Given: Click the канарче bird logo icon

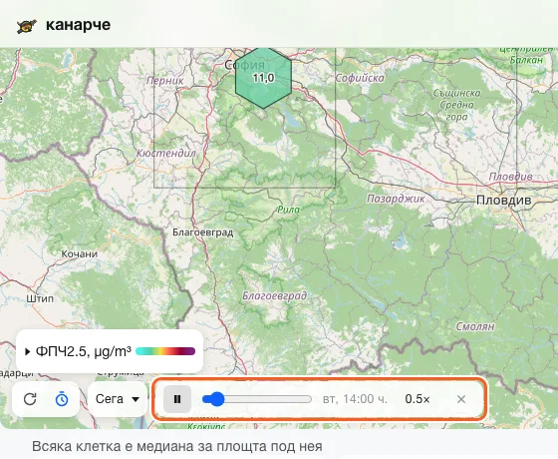Looking at the screenshot, I should [x=27, y=26].
